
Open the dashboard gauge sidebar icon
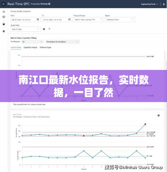(4, 12)
